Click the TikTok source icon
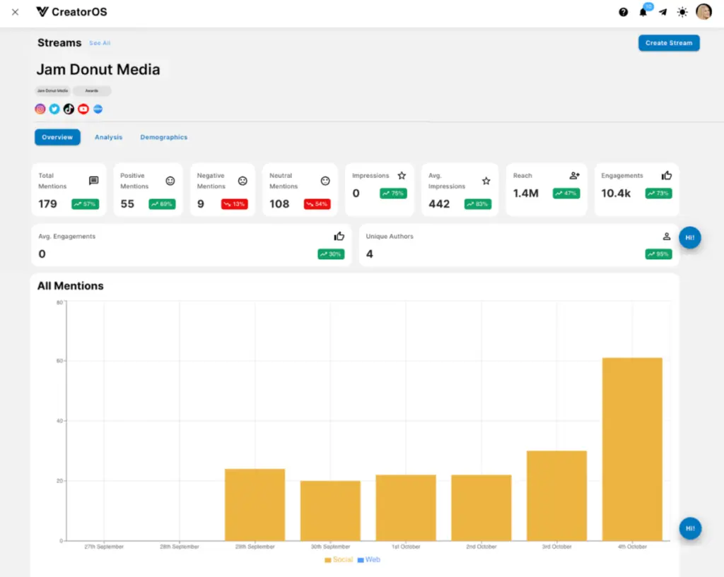Viewport: 724px width, 577px height. [69, 109]
